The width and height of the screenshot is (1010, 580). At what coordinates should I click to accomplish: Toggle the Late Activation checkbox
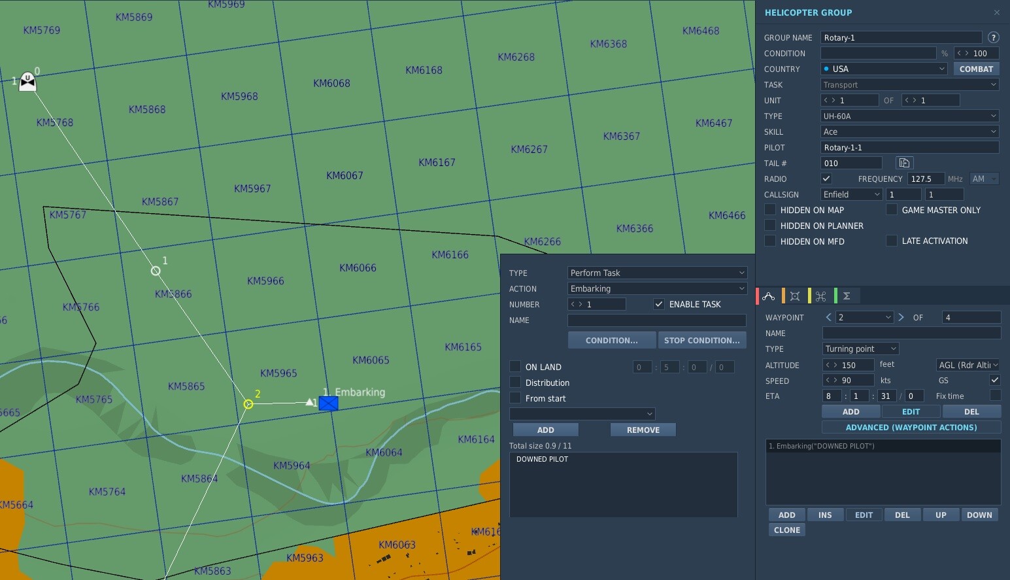tap(892, 241)
